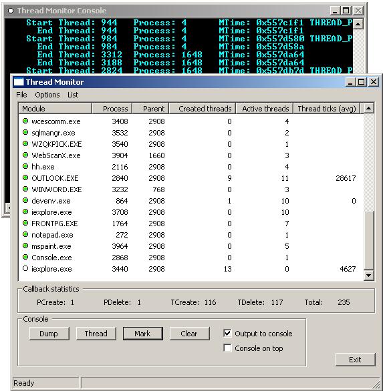383x391 pixels.
Task: Click green status icon beside WebScanX.exe
Action: click(25, 155)
